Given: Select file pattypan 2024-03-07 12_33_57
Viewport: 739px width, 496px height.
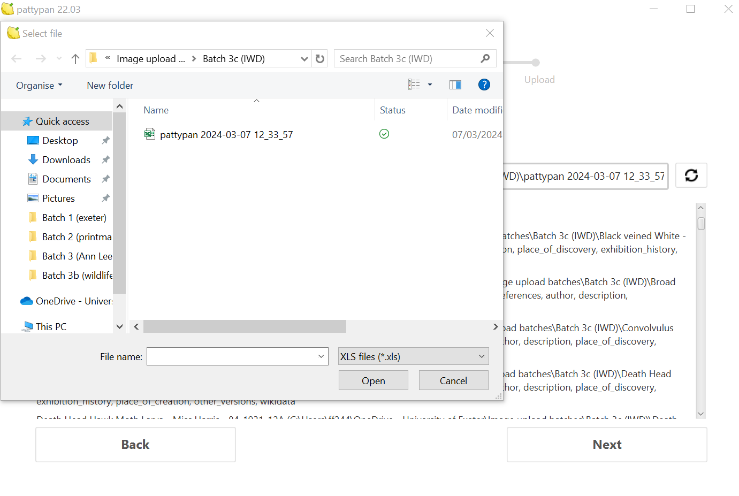Looking at the screenshot, I should tap(226, 135).
